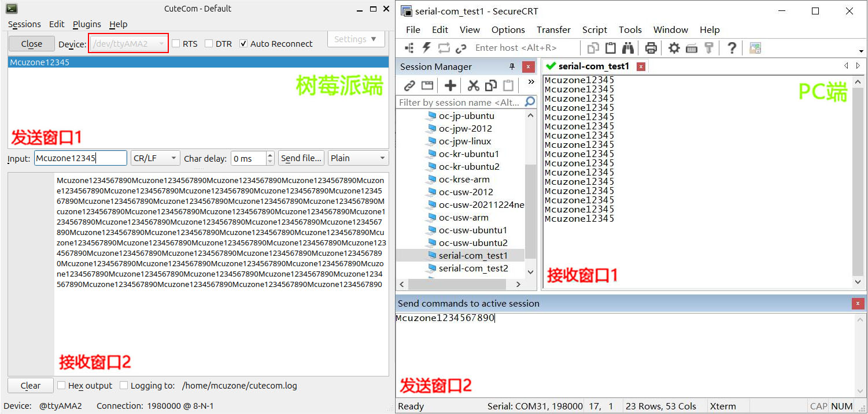Click the search magnifier in session filter
The image size is (868, 414).
point(530,102)
